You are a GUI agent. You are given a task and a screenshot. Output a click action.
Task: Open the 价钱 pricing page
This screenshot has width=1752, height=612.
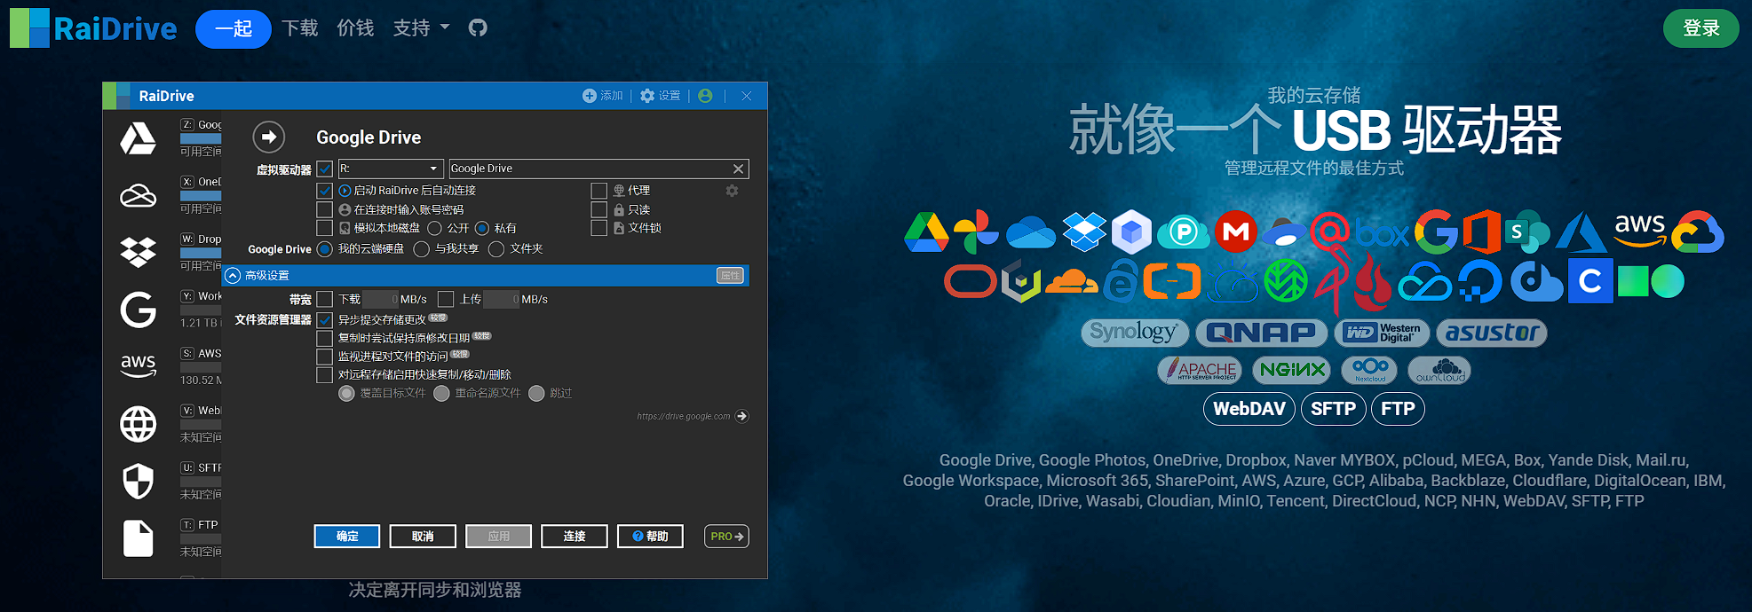point(355,28)
